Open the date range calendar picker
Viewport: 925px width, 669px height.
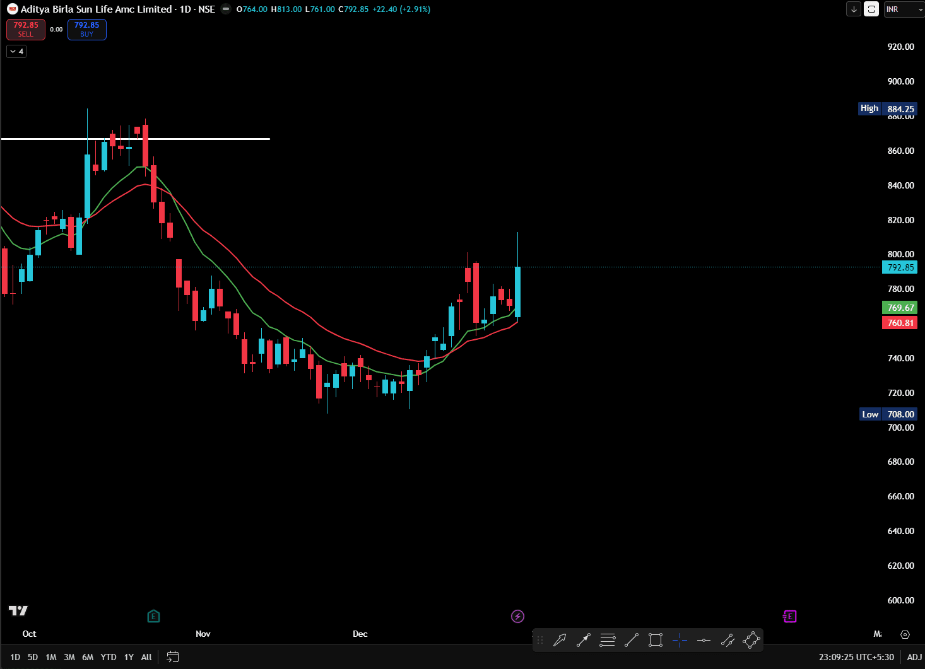click(x=173, y=657)
